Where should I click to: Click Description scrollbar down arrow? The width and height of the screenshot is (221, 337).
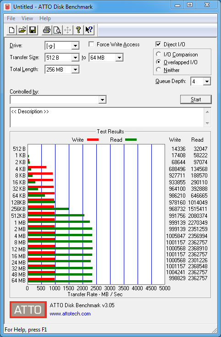click(x=207, y=123)
